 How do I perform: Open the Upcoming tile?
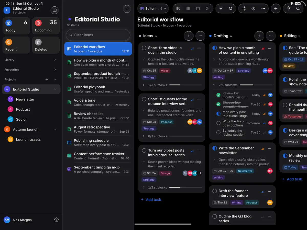(x=46, y=26)
